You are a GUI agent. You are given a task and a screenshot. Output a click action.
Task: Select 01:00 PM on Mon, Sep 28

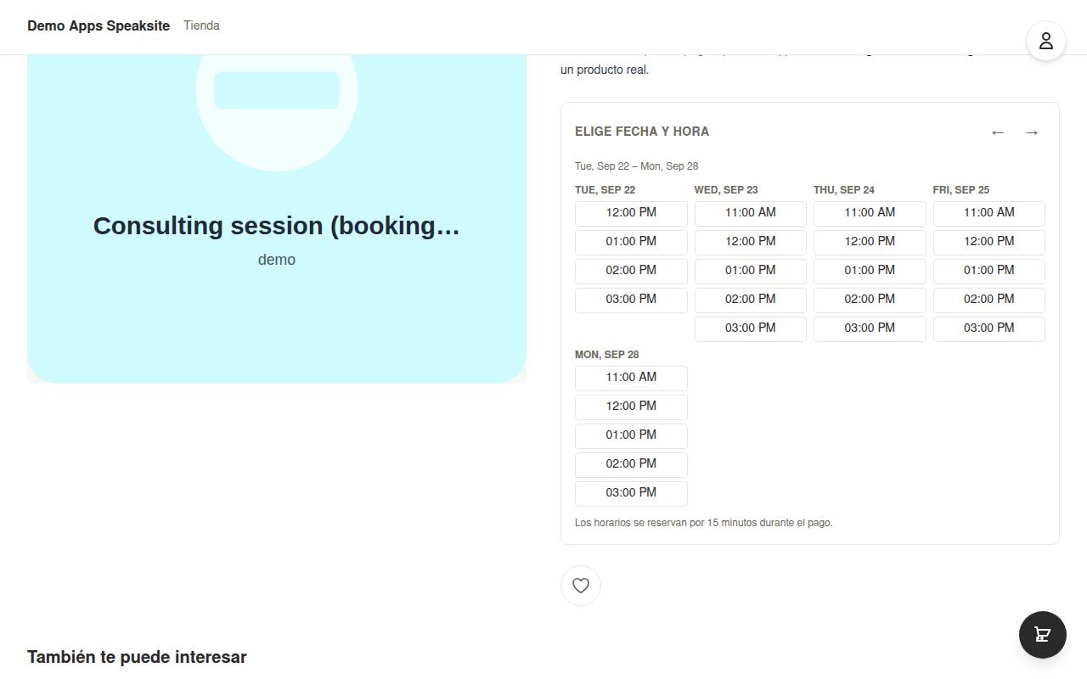click(631, 435)
